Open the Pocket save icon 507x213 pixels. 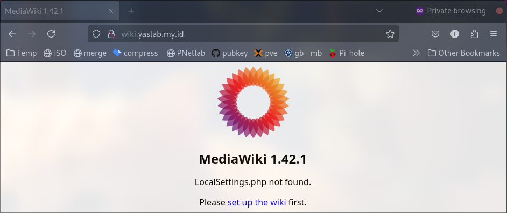435,34
